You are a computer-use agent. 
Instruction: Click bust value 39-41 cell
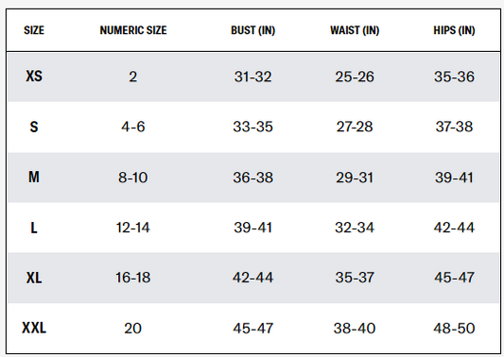click(253, 228)
